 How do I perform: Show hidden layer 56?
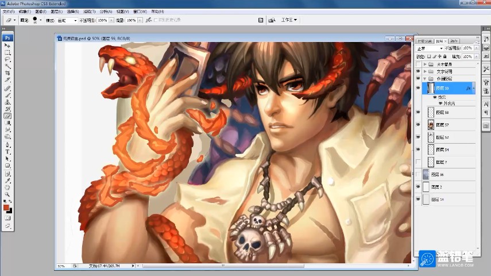[x=418, y=174]
